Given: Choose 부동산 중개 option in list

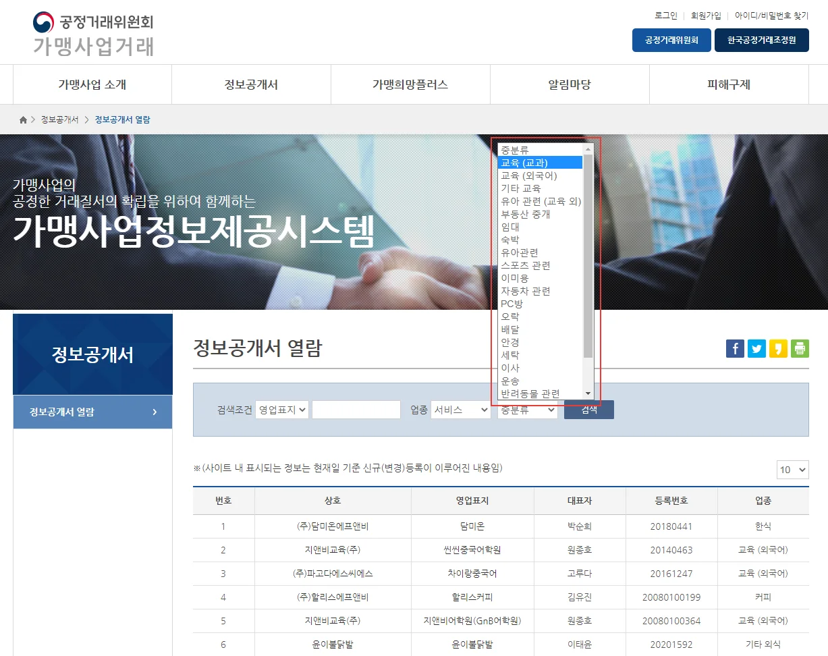Looking at the screenshot, I should (x=526, y=214).
